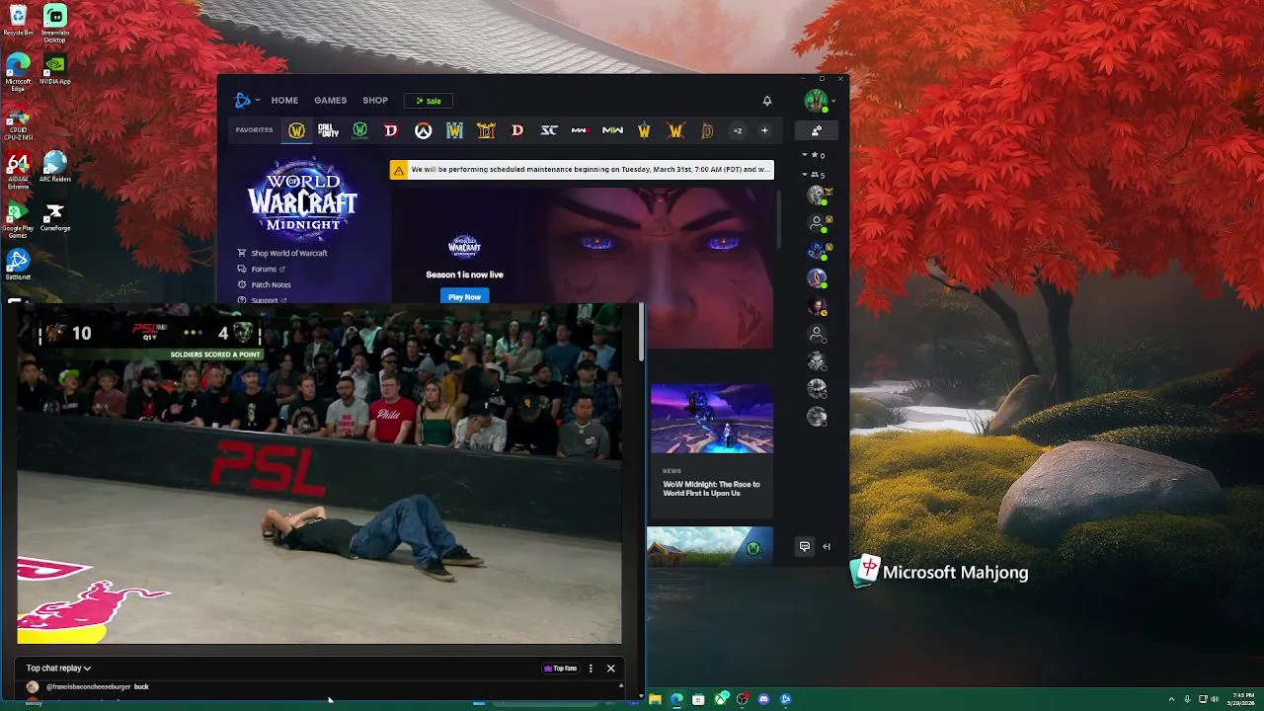Select the Battle.net desktop shortcut
This screenshot has width=1264, height=711.
[18, 265]
